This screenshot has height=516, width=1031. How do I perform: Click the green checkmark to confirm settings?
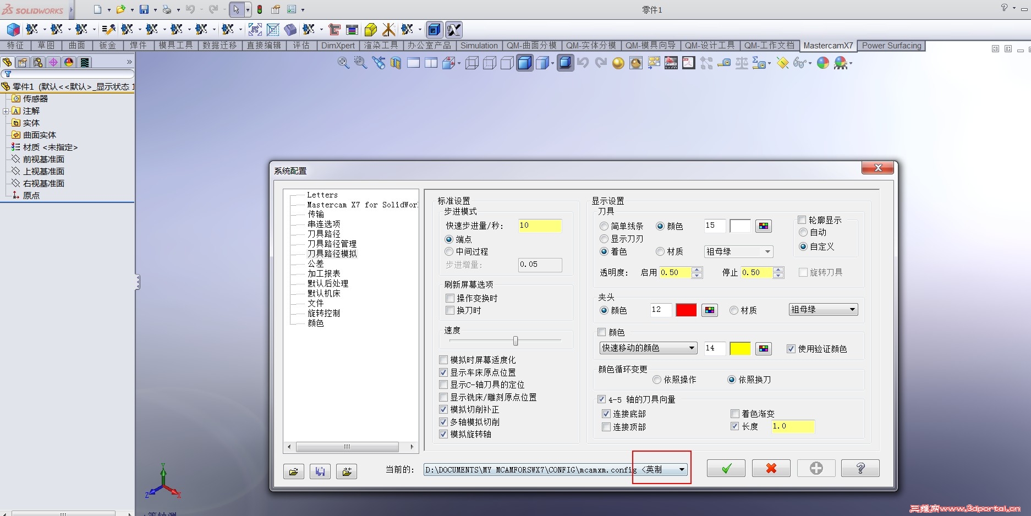[725, 468]
